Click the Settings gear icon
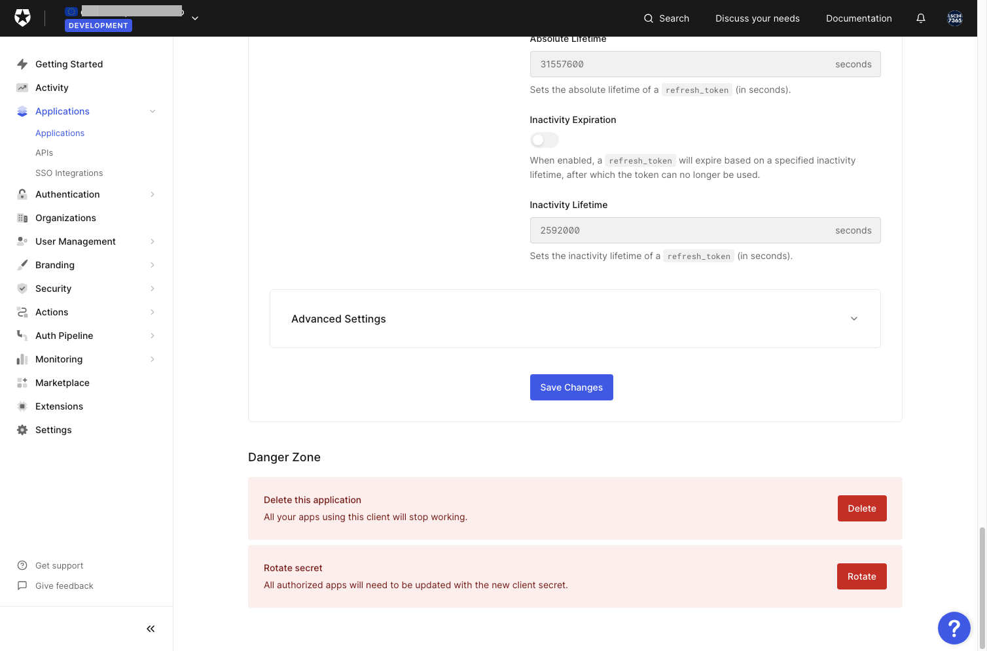Viewport: 987px width, 651px height. [22, 430]
